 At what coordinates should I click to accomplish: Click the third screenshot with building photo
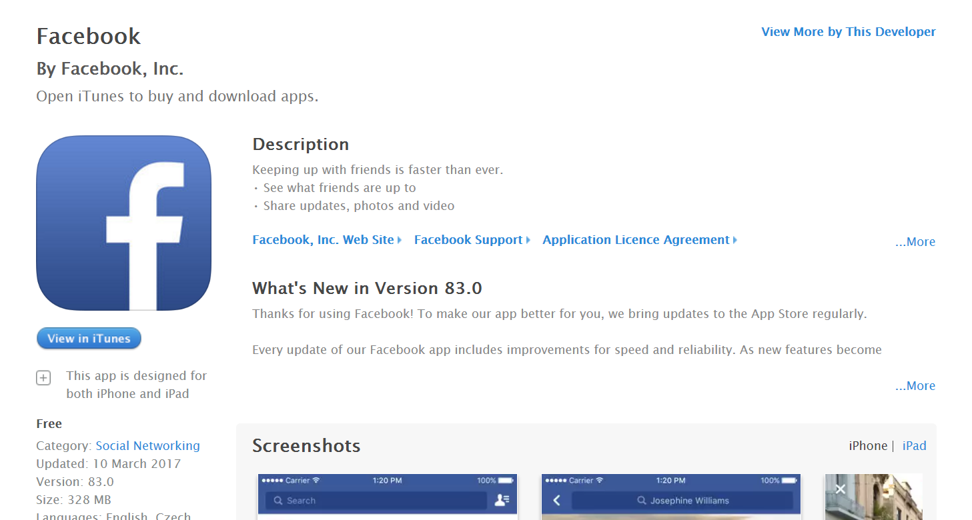click(874, 497)
